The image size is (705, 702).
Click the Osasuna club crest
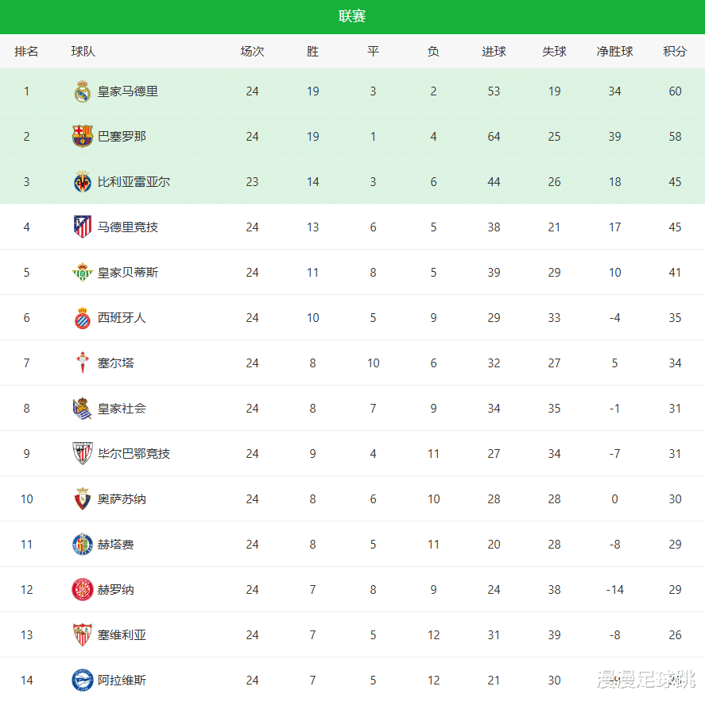point(83,499)
